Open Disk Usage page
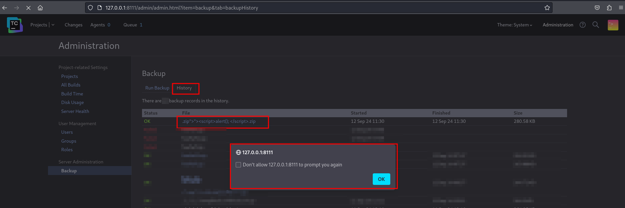 [x=72, y=102]
